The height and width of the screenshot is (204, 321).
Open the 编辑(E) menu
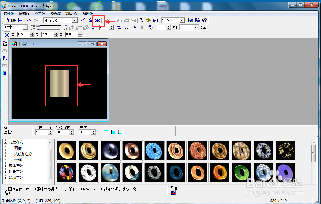tap(25, 14)
